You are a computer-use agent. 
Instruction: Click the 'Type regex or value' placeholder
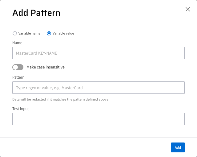point(49,88)
